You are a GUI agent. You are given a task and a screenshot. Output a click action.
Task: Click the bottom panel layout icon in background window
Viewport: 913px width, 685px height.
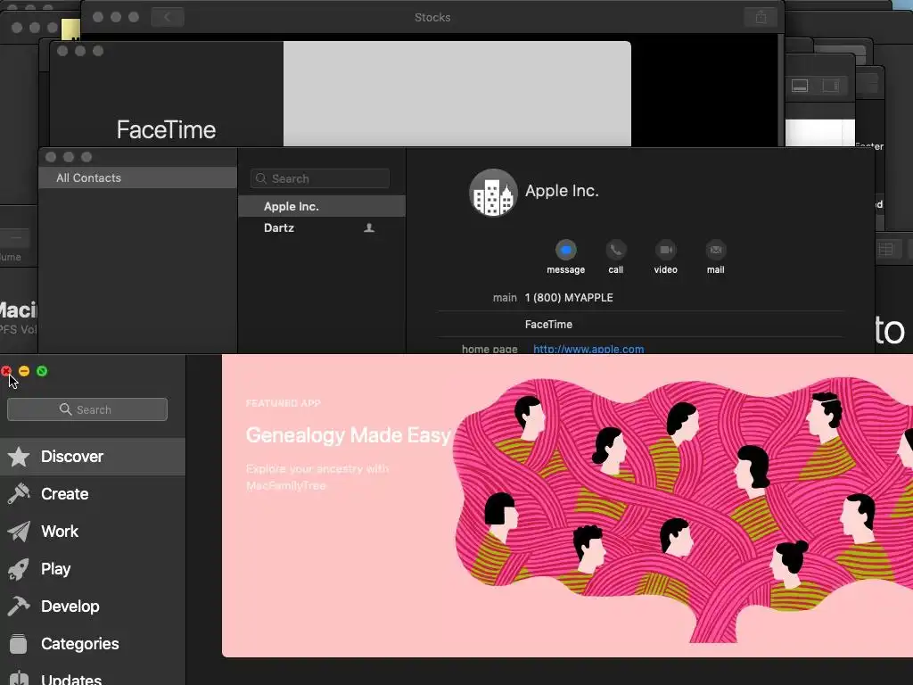tap(800, 86)
